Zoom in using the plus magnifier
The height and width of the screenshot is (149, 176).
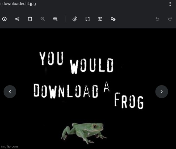pyautogui.click(x=55, y=19)
